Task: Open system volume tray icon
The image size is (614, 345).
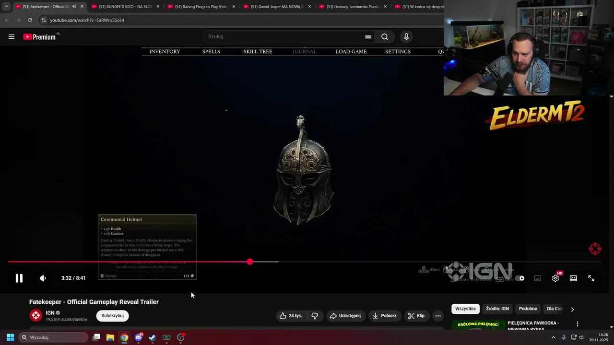Action: pos(581,337)
